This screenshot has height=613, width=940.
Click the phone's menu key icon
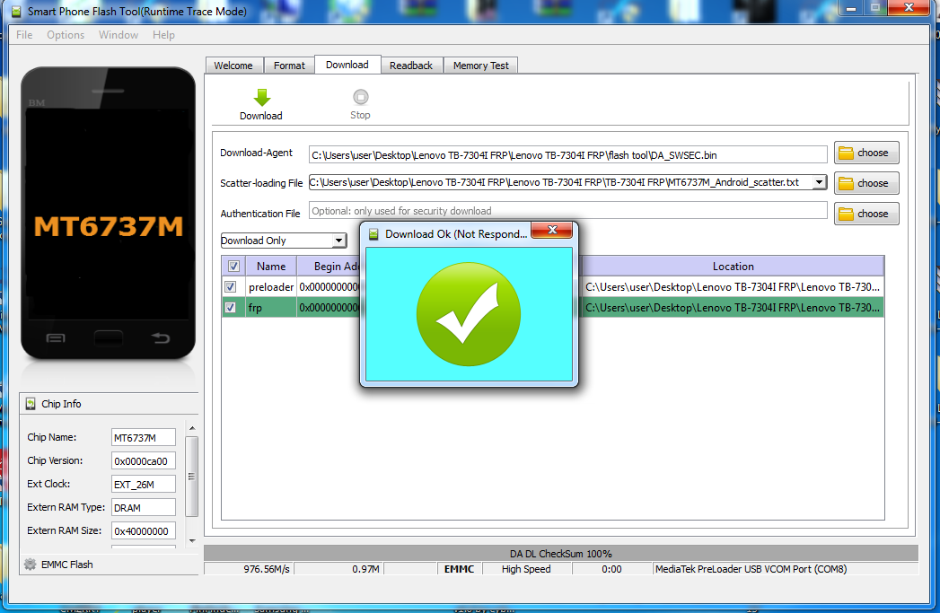[x=56, y=338]
